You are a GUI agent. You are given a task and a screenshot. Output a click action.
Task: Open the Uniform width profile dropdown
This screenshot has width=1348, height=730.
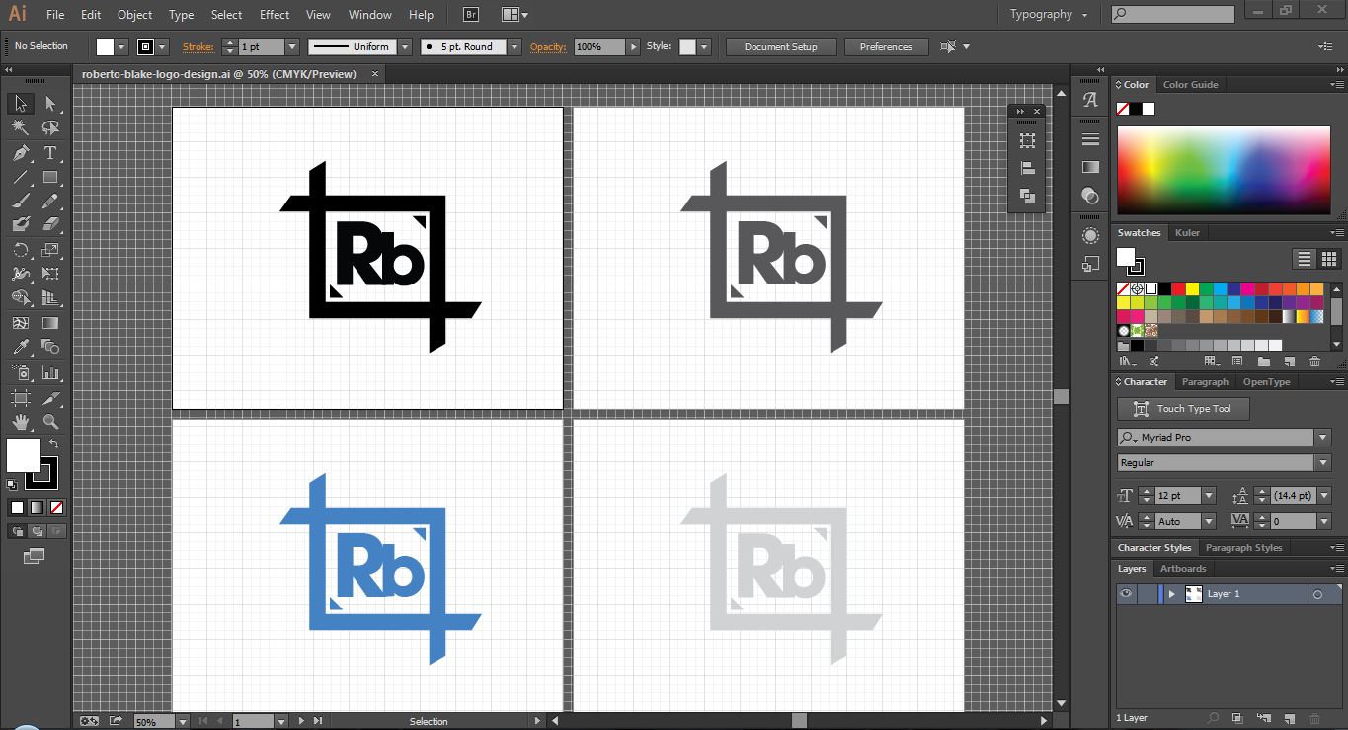coord(405,46)
